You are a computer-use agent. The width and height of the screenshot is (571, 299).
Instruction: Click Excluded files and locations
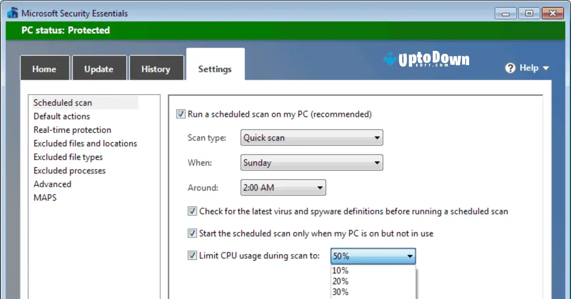[x=85, y=143]
